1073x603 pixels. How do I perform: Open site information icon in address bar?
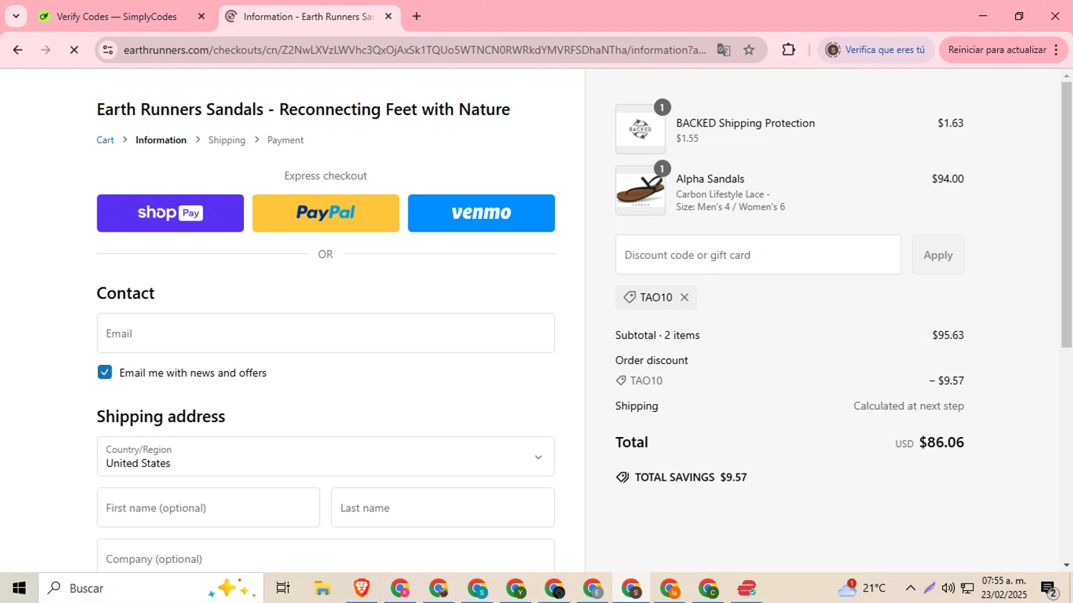point(108,50)
